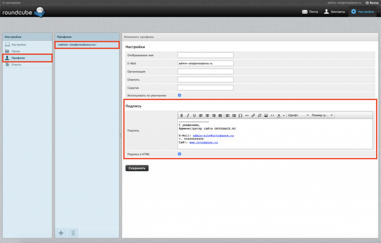
Task: Open Профили section in sidebar
Action: click(x=28, y=58)
